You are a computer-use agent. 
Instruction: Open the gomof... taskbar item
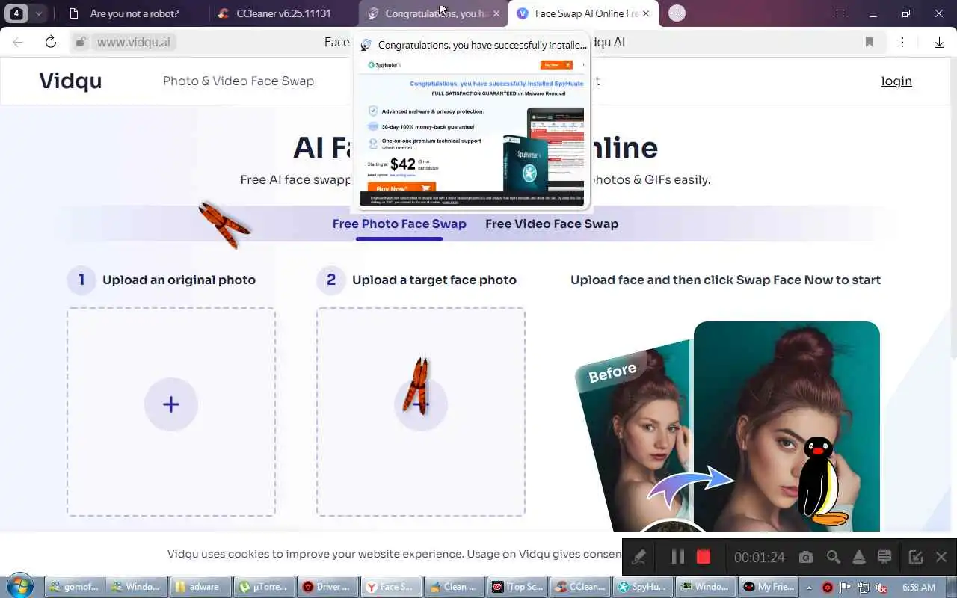pyautogui.click(x=75, y=587)
